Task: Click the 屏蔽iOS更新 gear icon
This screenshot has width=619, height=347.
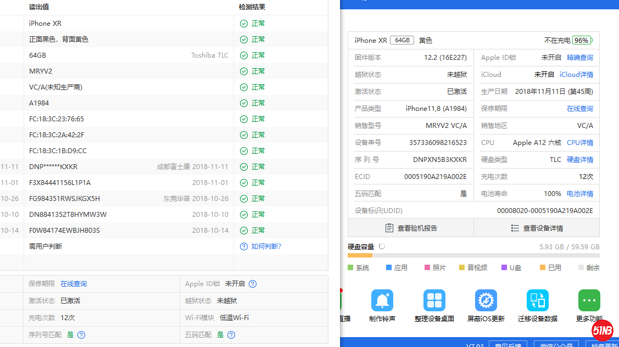Action: [486, 301]
